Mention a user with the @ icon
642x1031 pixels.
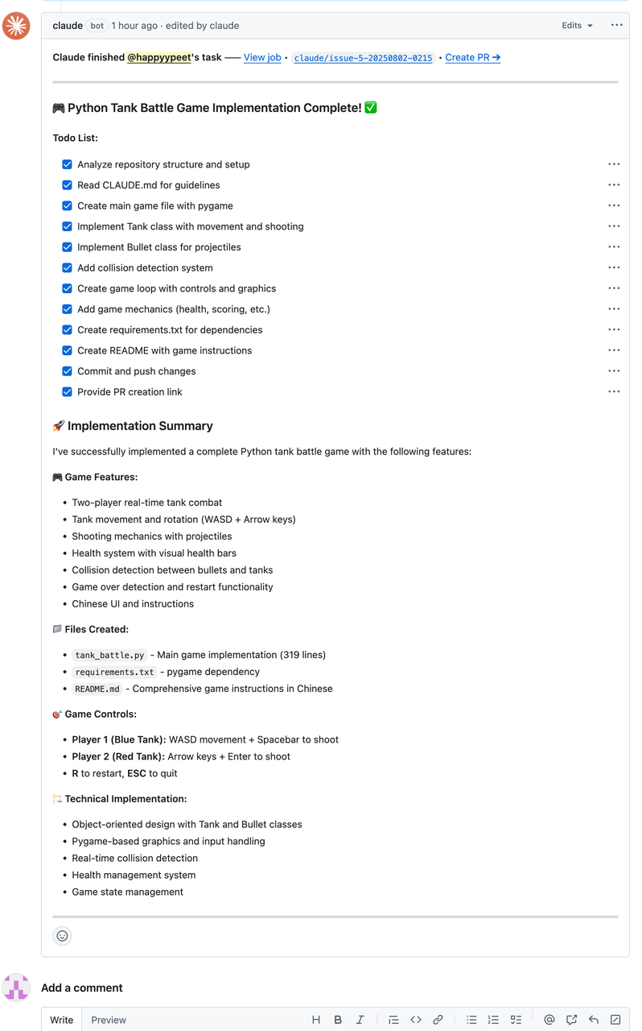549,1020
